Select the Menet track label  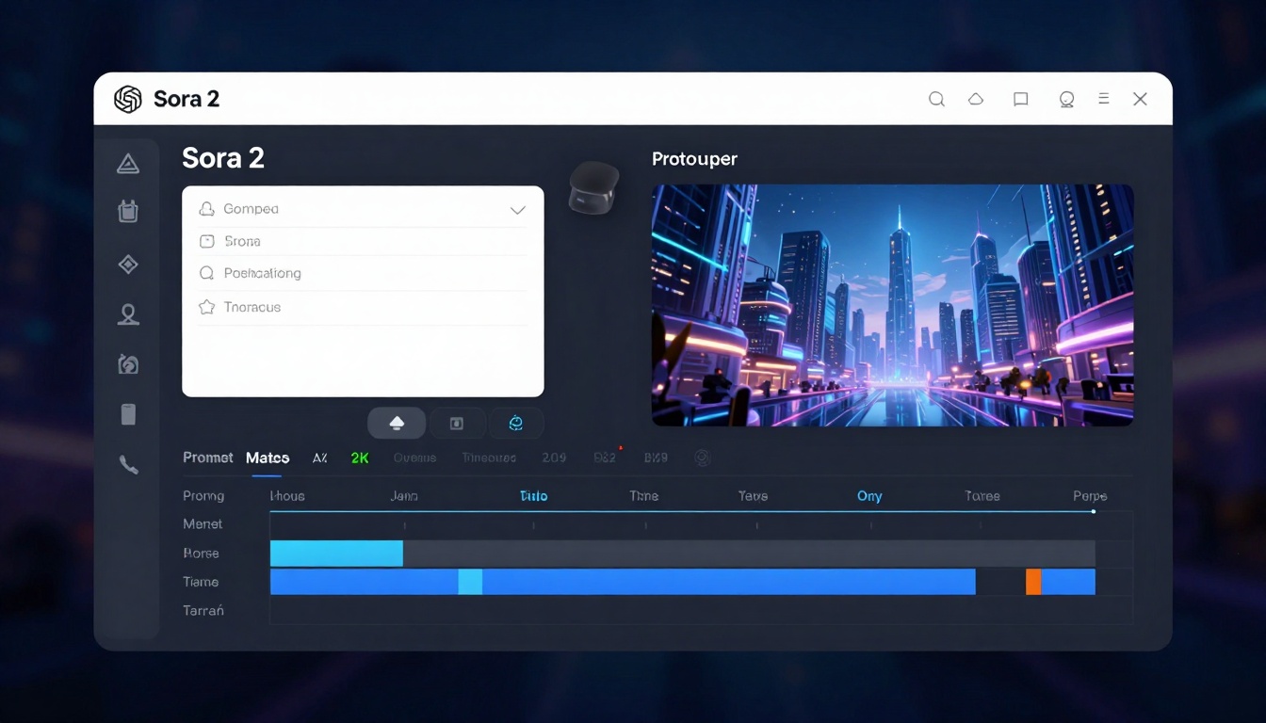(203, 523)
